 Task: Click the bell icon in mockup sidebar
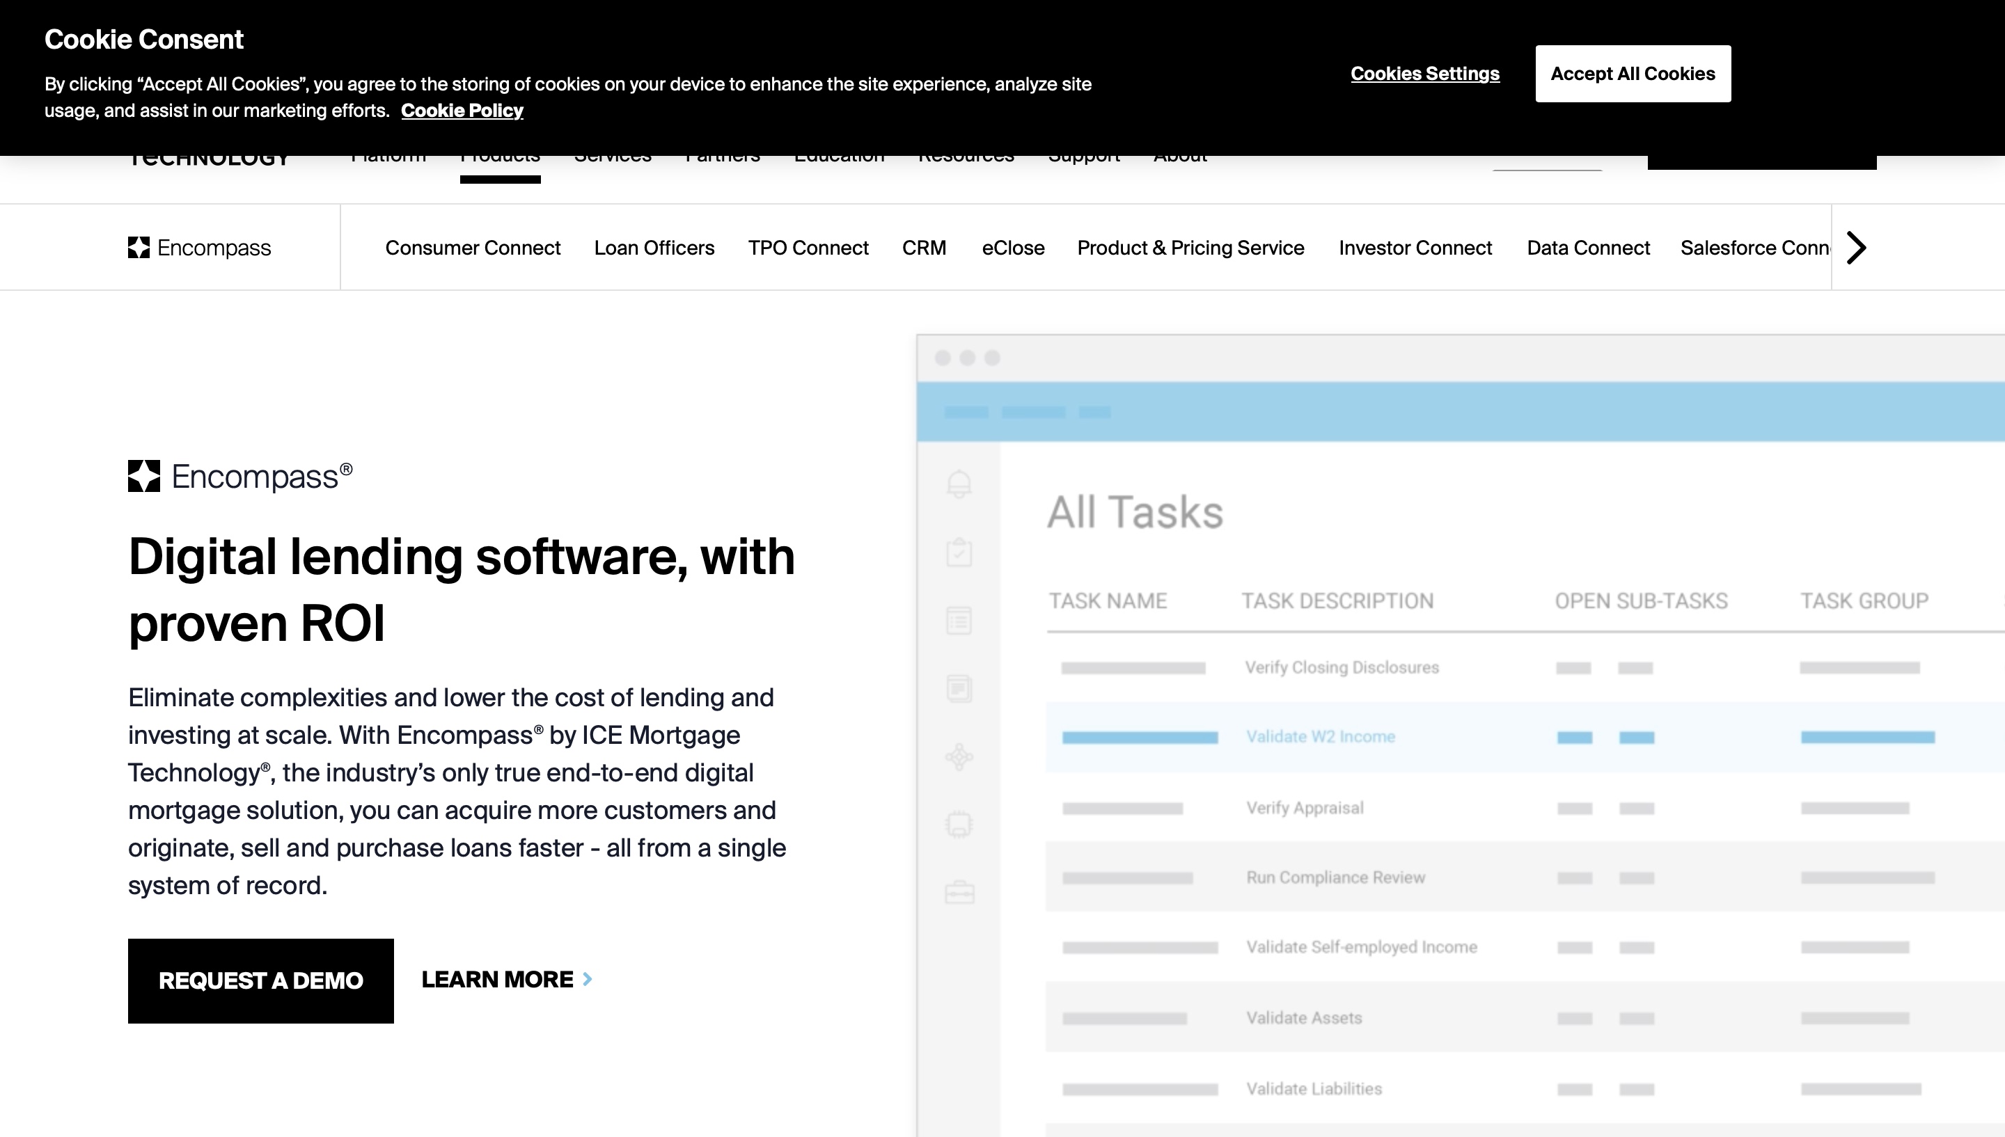(959, 484)
